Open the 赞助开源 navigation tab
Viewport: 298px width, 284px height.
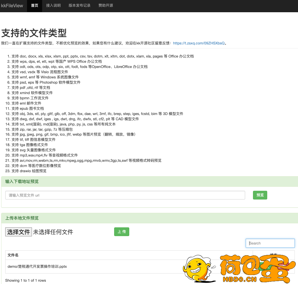tap(106, 6)
